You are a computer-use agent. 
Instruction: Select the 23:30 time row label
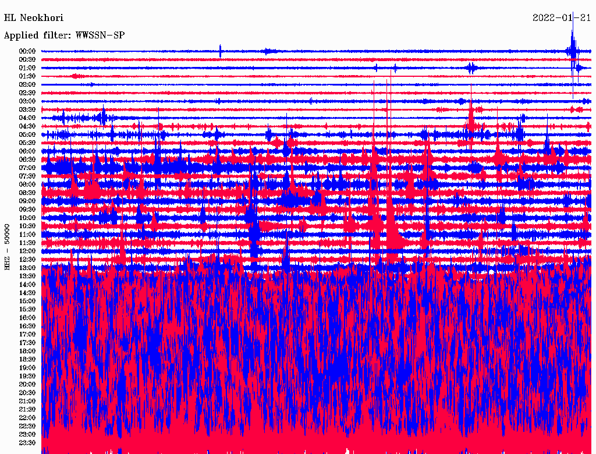pos(27,442)
